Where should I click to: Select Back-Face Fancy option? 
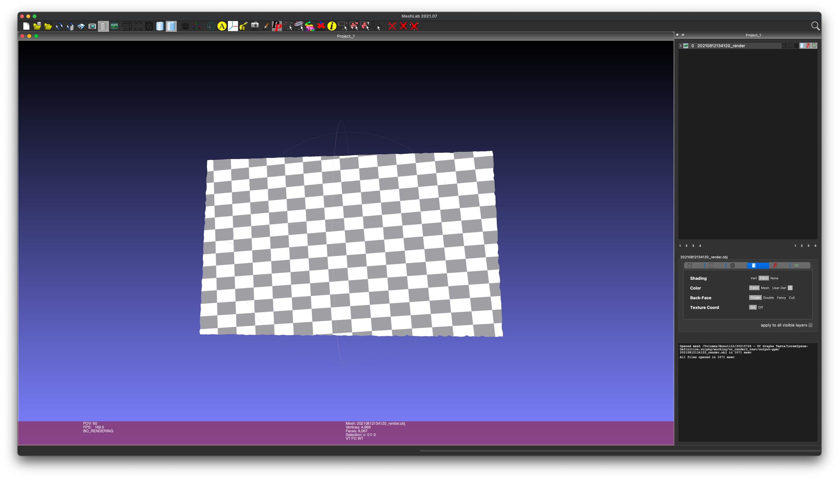(x=781, y=298)
